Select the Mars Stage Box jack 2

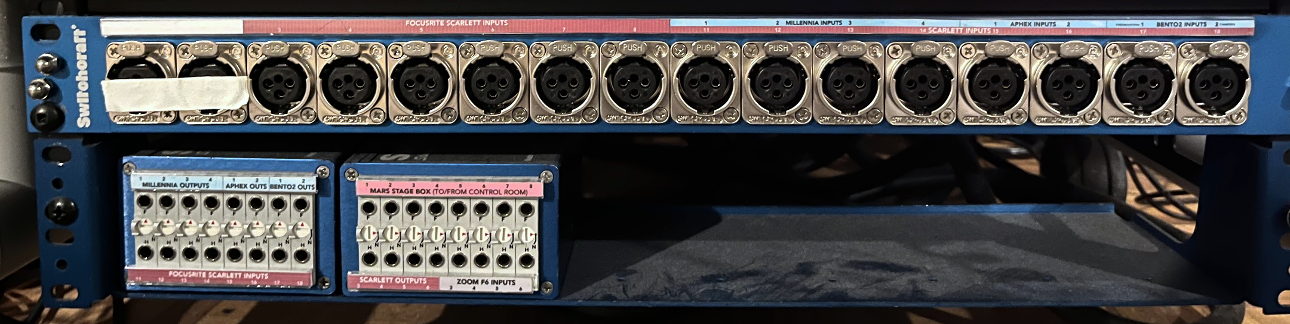pos(391,208)
